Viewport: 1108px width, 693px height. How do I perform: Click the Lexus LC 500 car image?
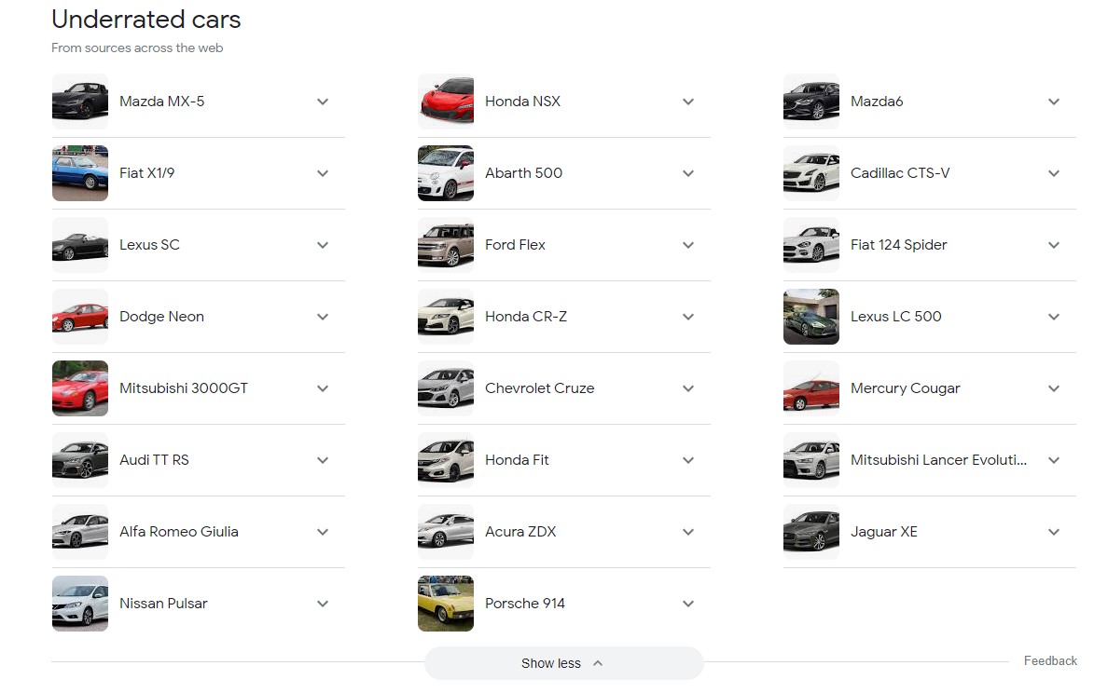tap(810, 317)
